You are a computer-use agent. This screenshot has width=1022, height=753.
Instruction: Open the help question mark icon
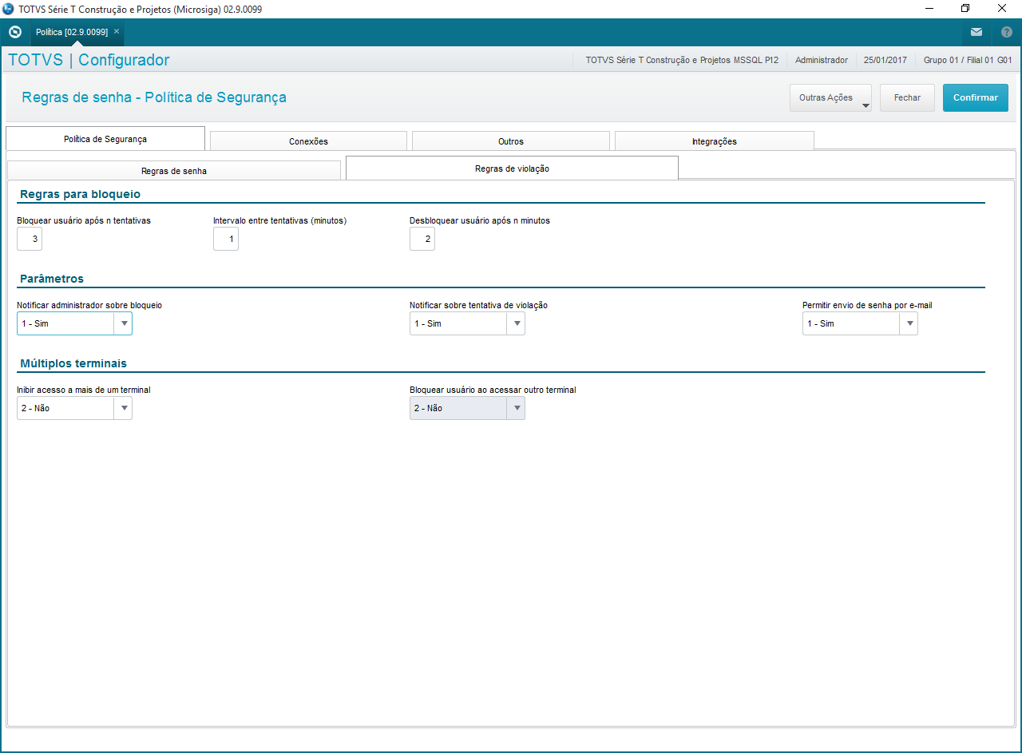pos(1006,32)
